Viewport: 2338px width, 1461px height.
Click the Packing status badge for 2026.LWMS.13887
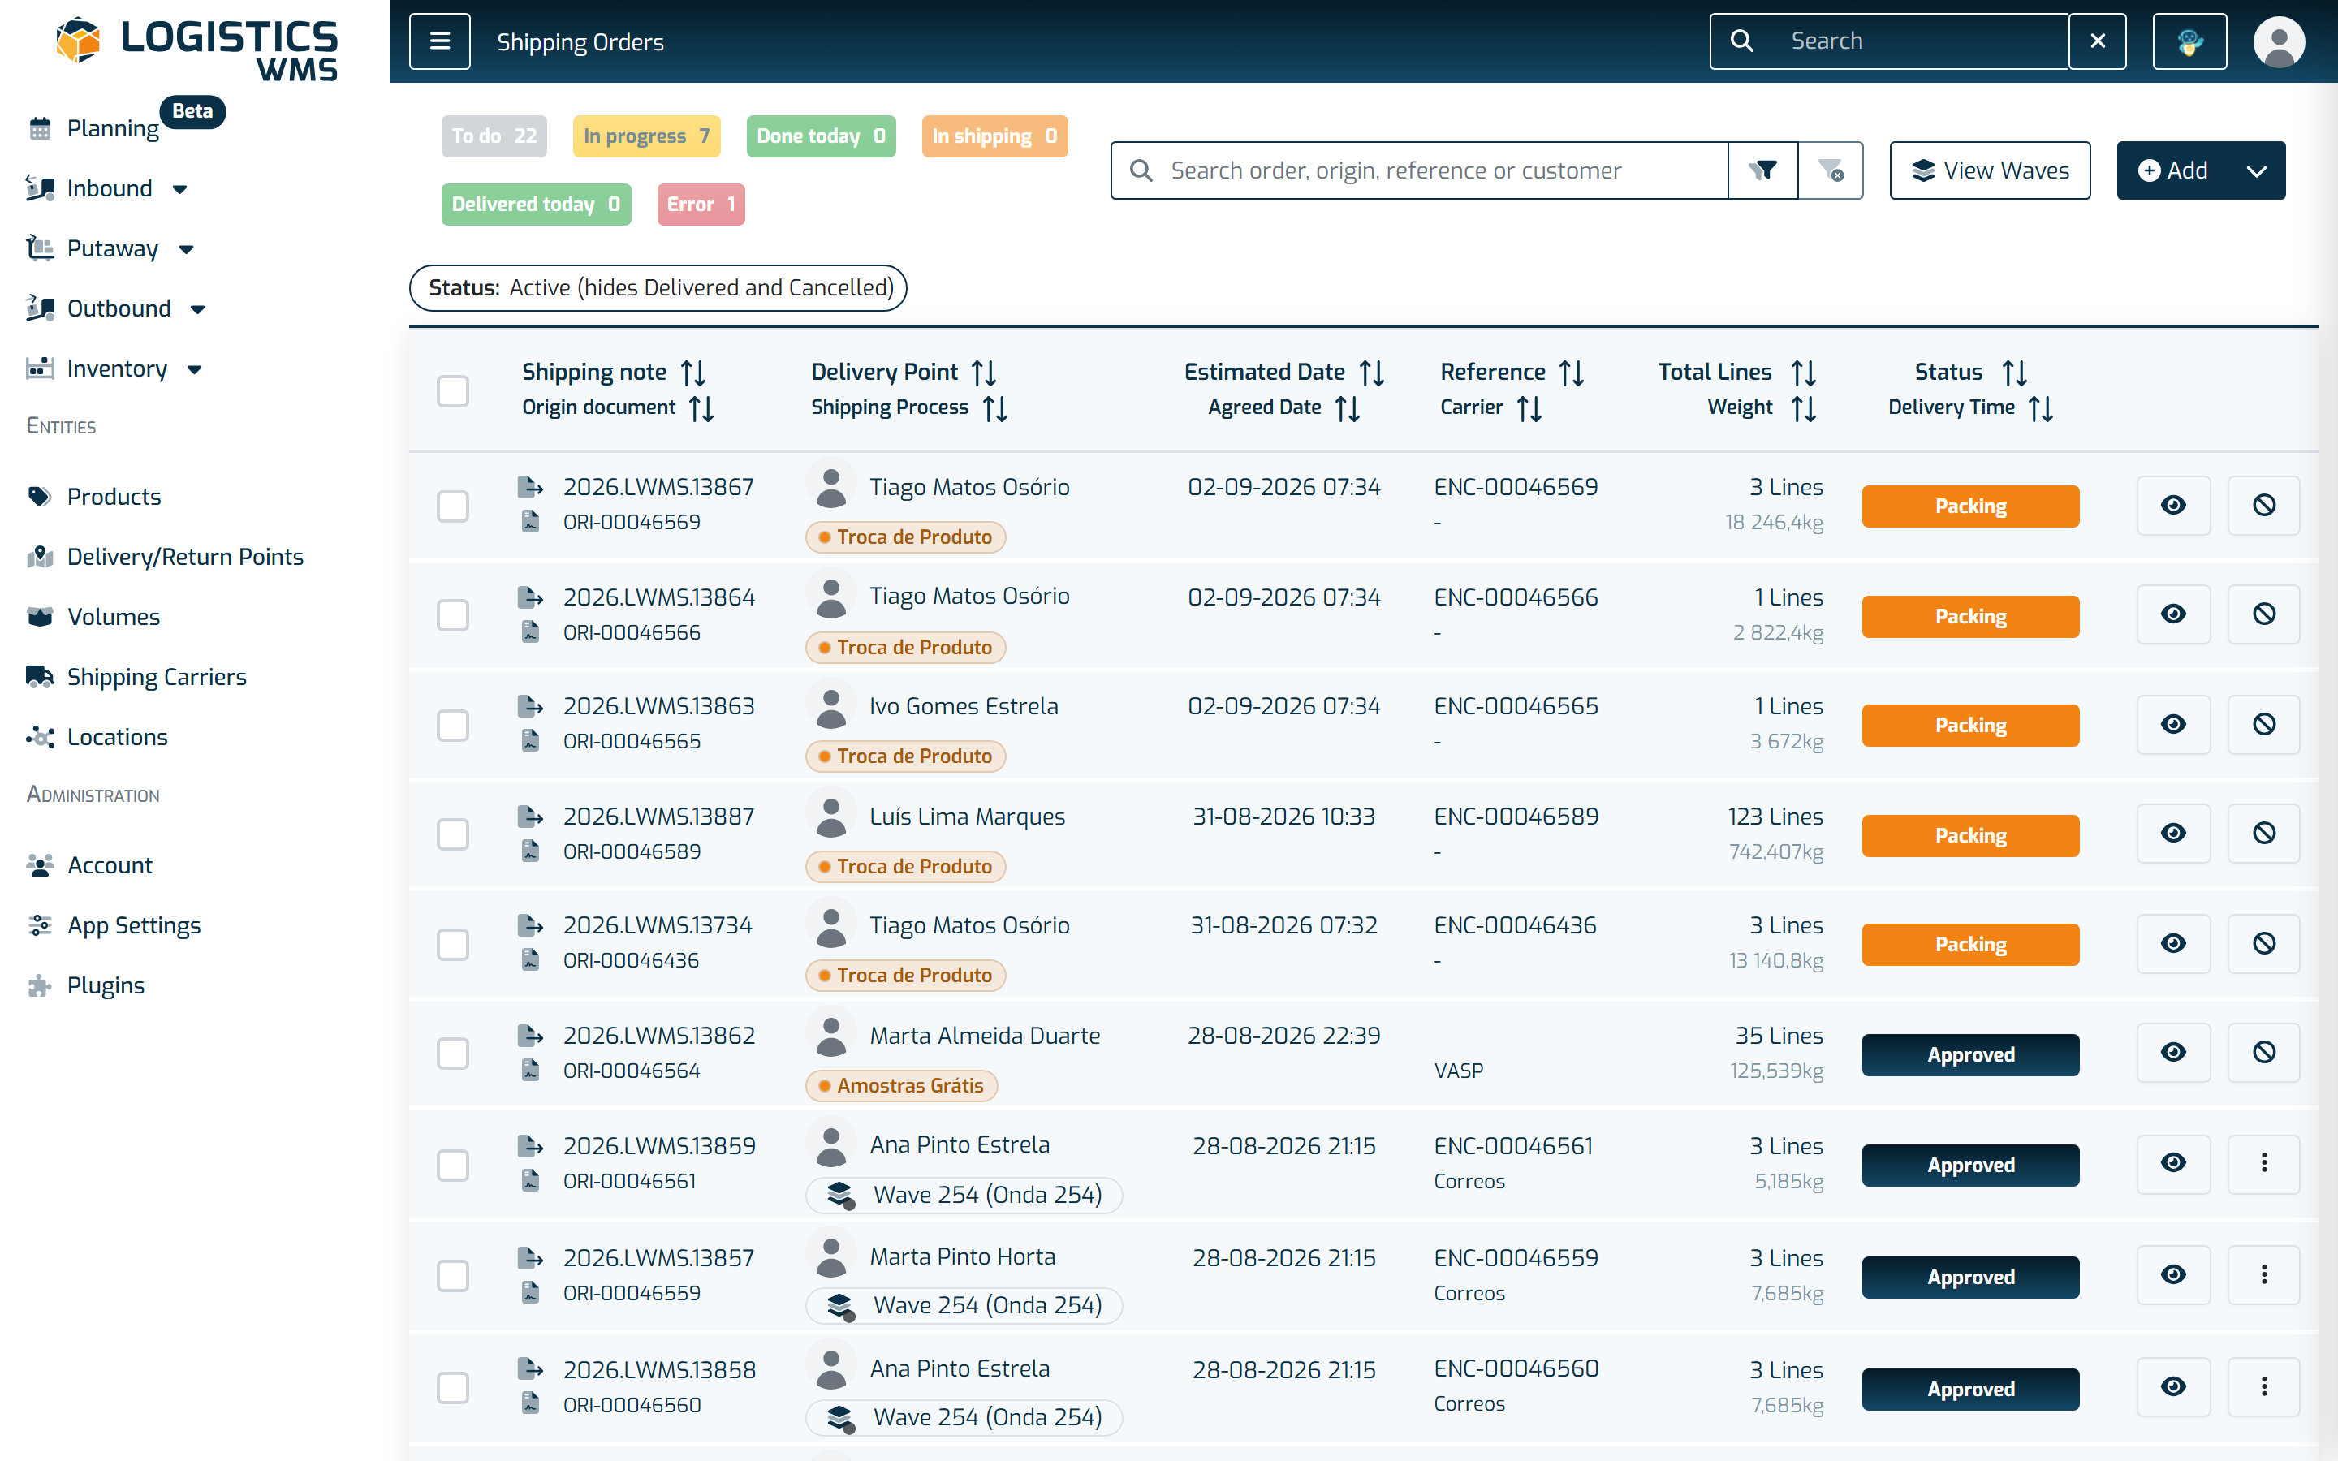pos(1970,835)
